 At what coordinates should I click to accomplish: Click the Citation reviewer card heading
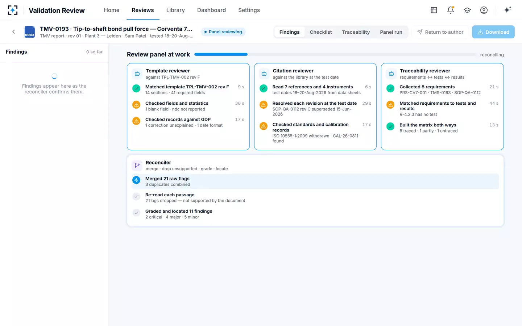293,71
